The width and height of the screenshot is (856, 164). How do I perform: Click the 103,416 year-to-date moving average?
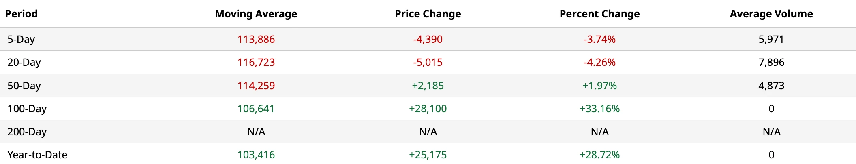[x=256, y=155]
